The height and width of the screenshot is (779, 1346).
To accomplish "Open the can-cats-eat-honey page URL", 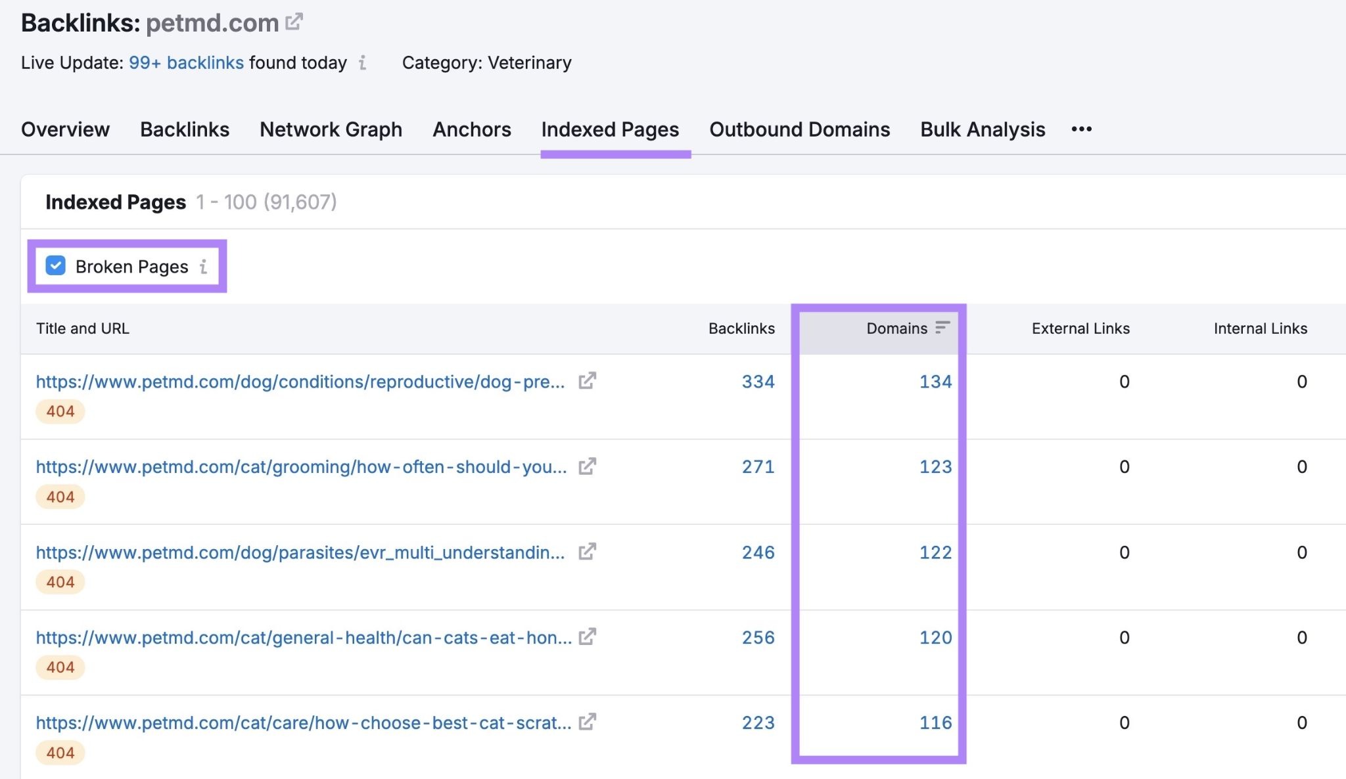I will pyautogui.click(x=302, y=637).
